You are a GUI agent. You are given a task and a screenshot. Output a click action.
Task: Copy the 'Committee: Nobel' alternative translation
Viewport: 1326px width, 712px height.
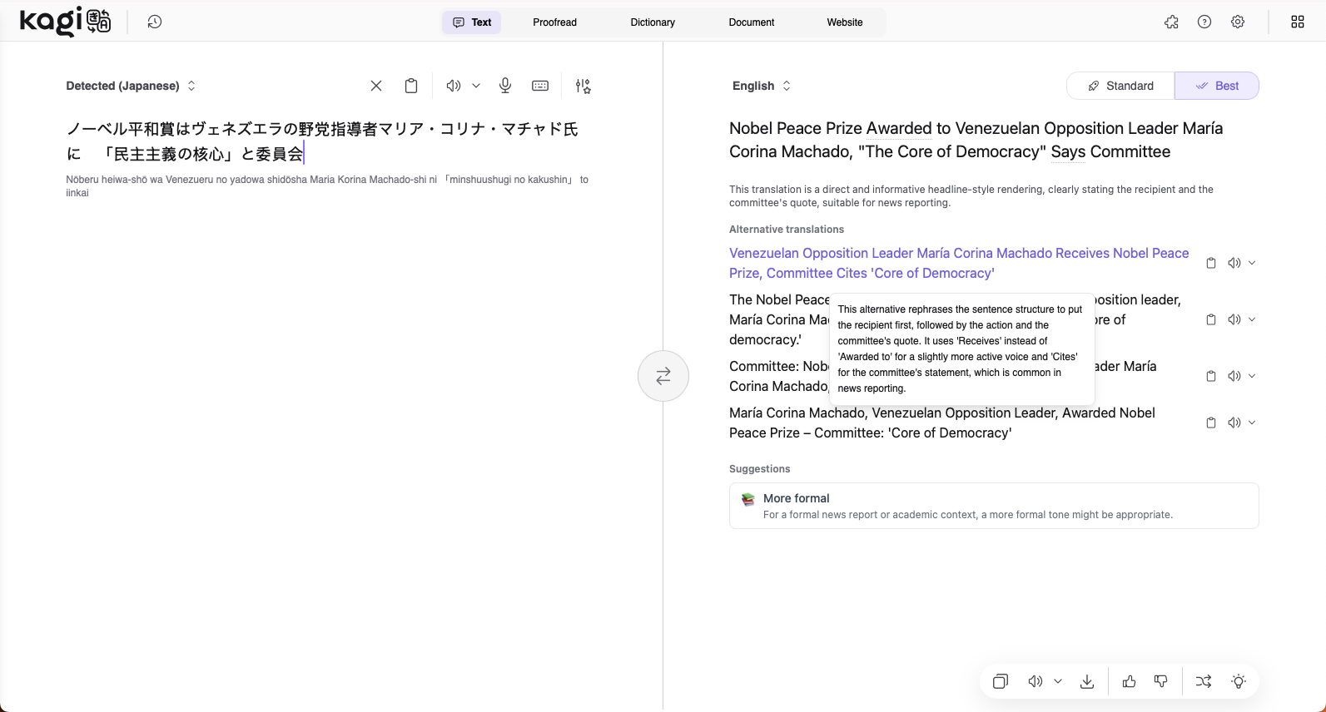(1211, 376)
